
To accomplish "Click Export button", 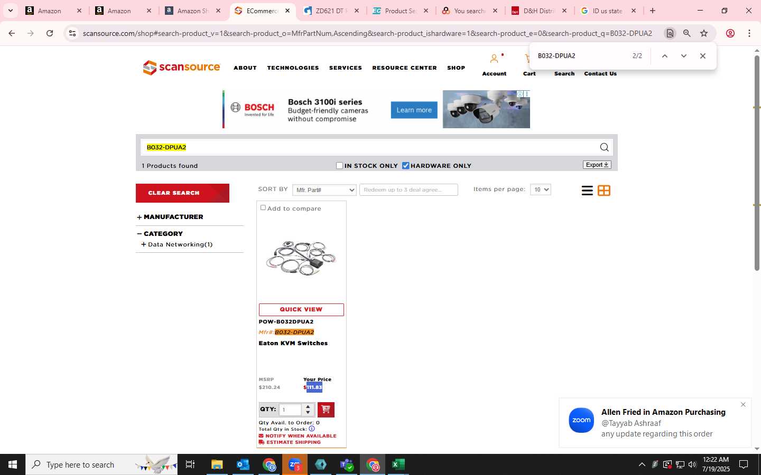I will [597, 165].
